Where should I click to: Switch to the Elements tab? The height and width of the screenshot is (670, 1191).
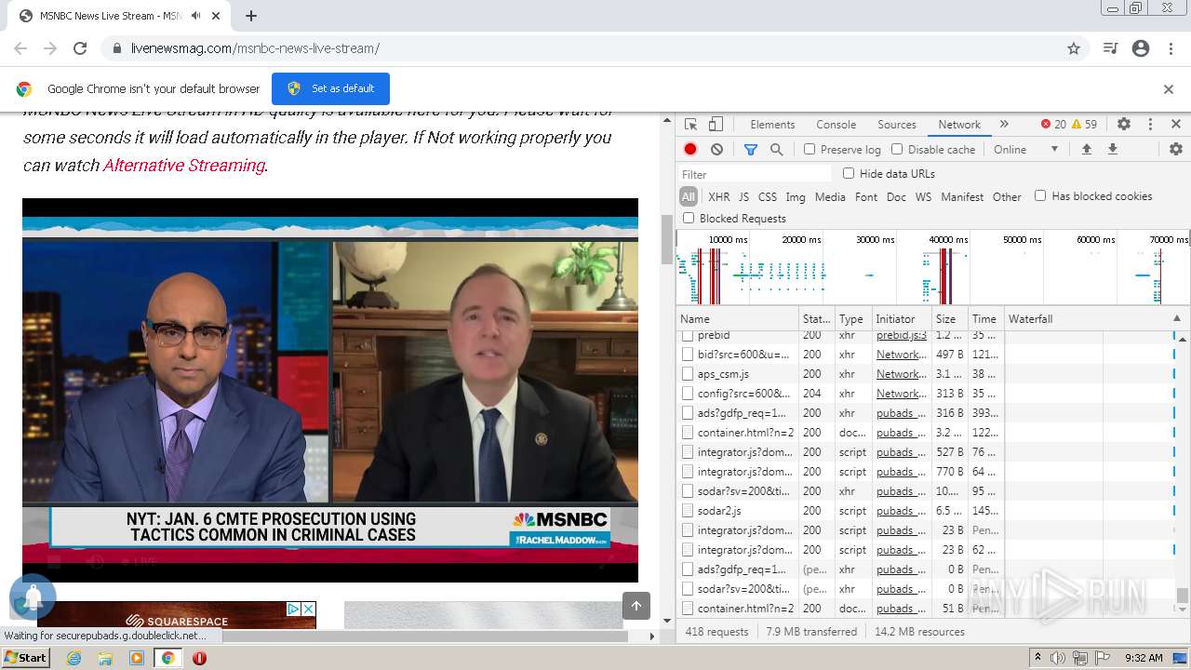coord(772,125)
